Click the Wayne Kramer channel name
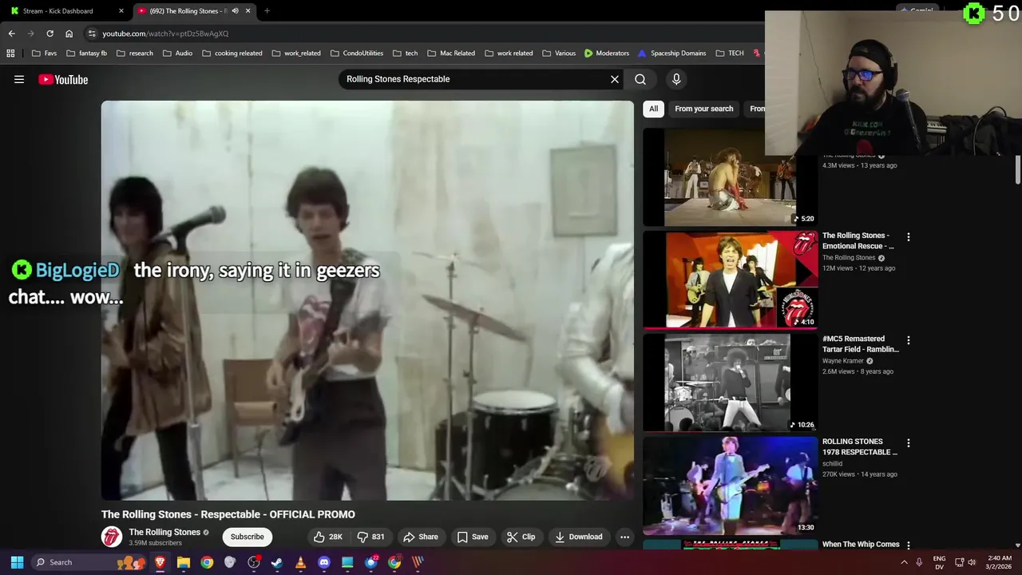Screen dimensions: 1022x575 click(x=842, y=361)
